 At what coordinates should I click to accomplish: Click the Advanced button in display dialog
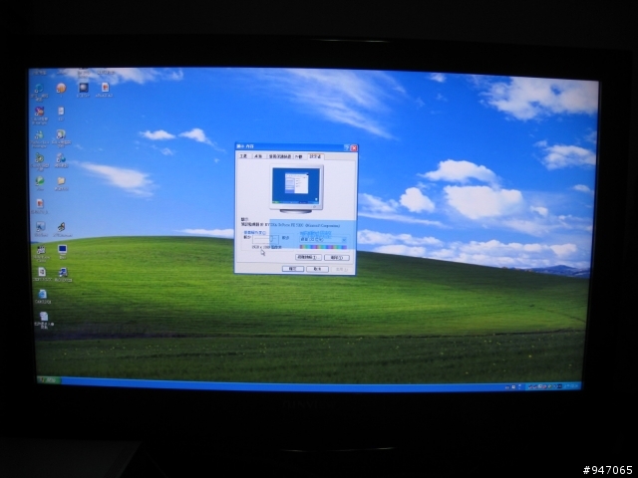click(x=337, y=257)
